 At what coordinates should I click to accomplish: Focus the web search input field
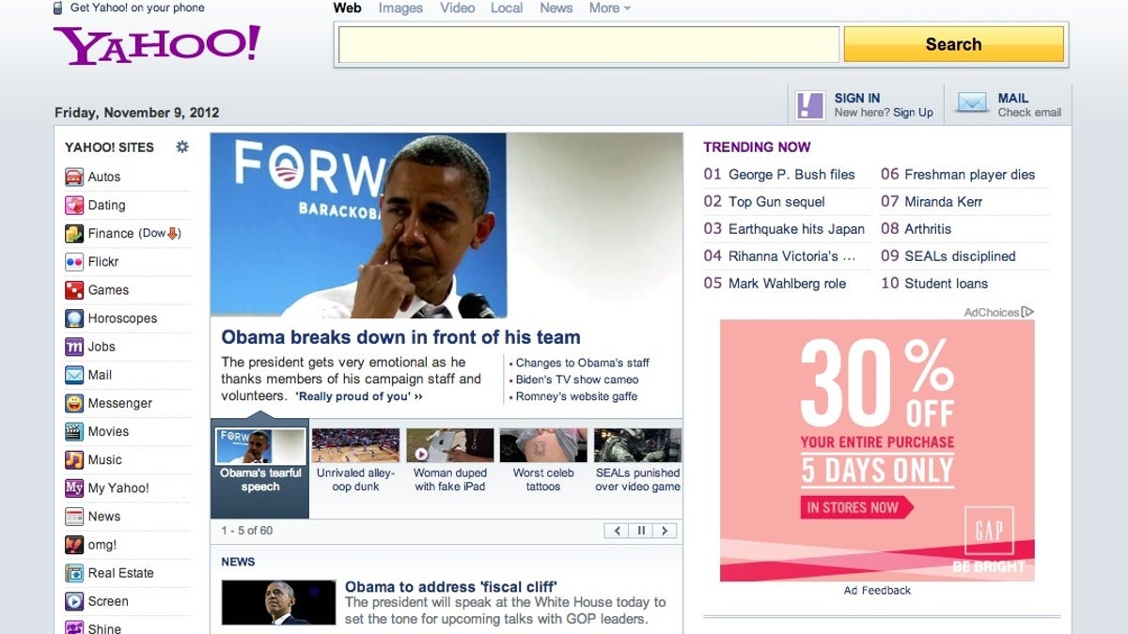(587, 44)
